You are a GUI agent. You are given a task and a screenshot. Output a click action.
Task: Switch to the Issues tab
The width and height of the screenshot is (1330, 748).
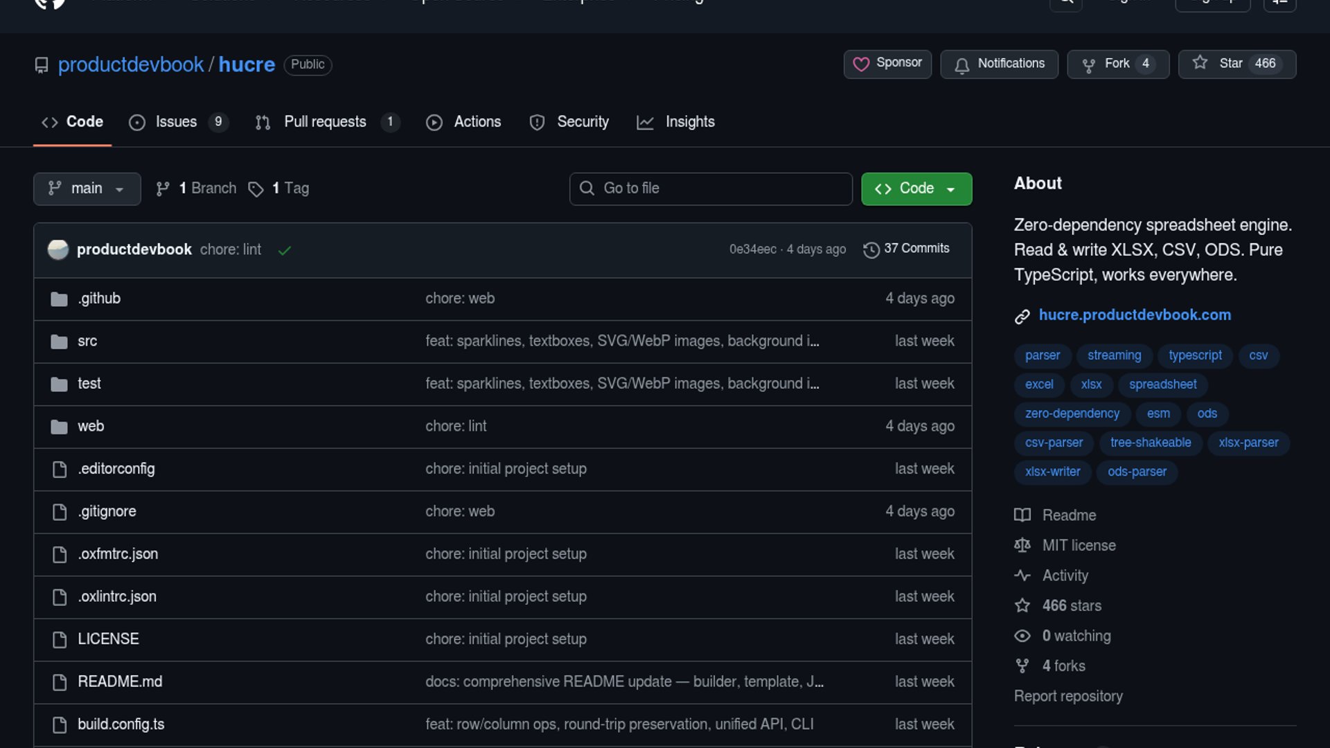click(176, 122)
